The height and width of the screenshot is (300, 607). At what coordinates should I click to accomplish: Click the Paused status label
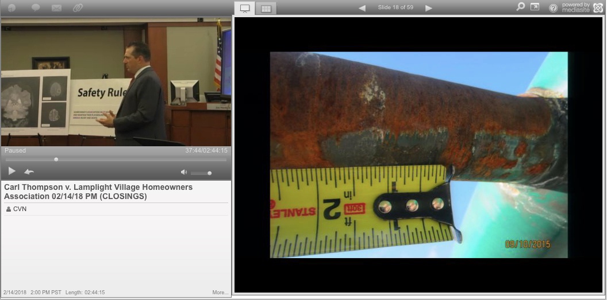point(15,150)
